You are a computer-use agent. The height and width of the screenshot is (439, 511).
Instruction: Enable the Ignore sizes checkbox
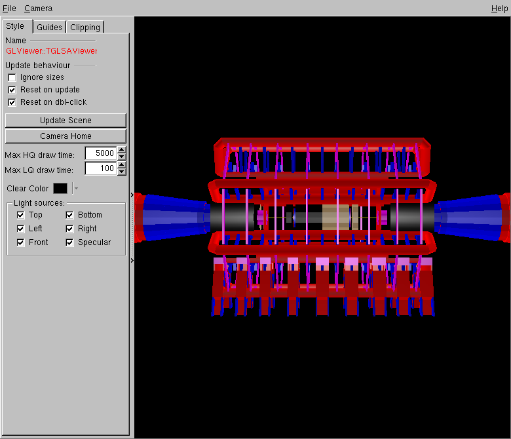point(12,77)
